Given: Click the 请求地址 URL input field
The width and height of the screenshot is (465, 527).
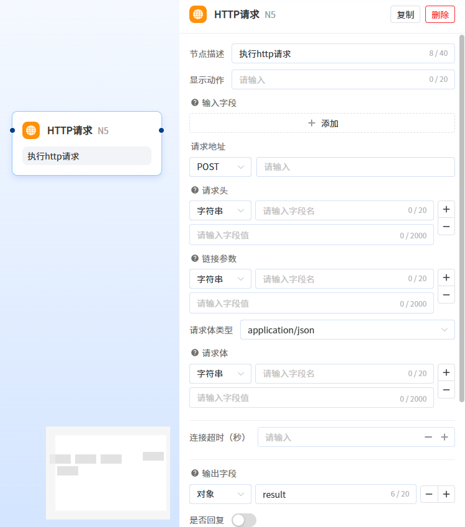Looking at the screenshot, I should (x=355, y=167).
